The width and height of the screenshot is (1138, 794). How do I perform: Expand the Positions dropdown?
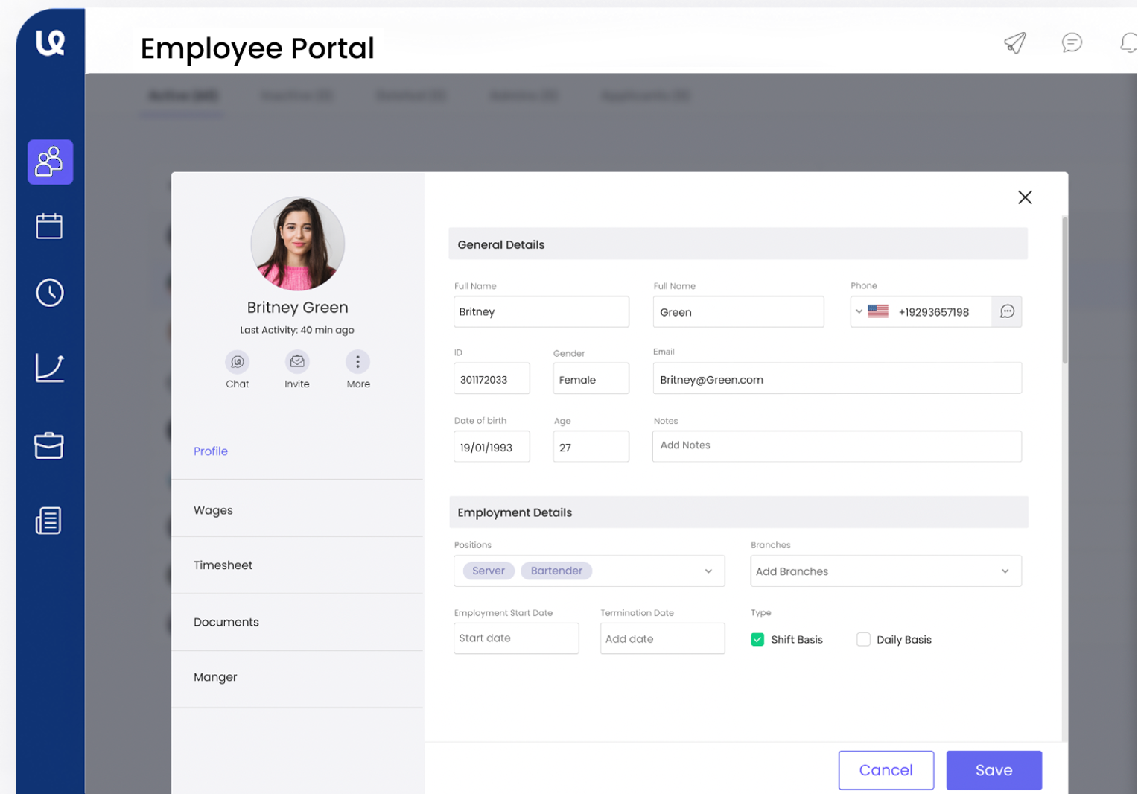tap(708, 571)
